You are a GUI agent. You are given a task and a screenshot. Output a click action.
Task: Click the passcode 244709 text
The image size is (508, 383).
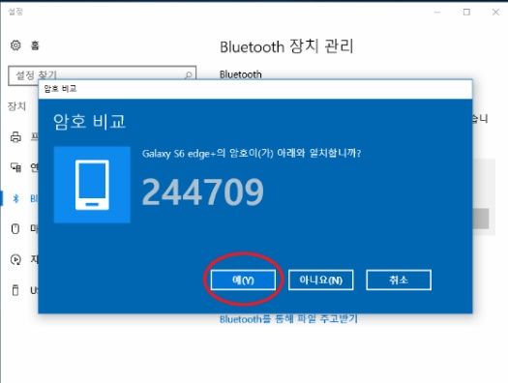(203, 192)
